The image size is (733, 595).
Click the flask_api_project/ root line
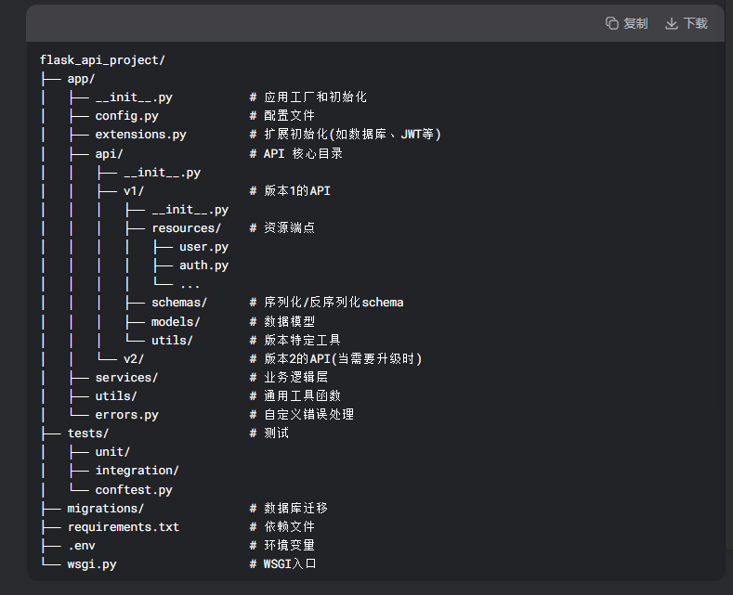102,60
